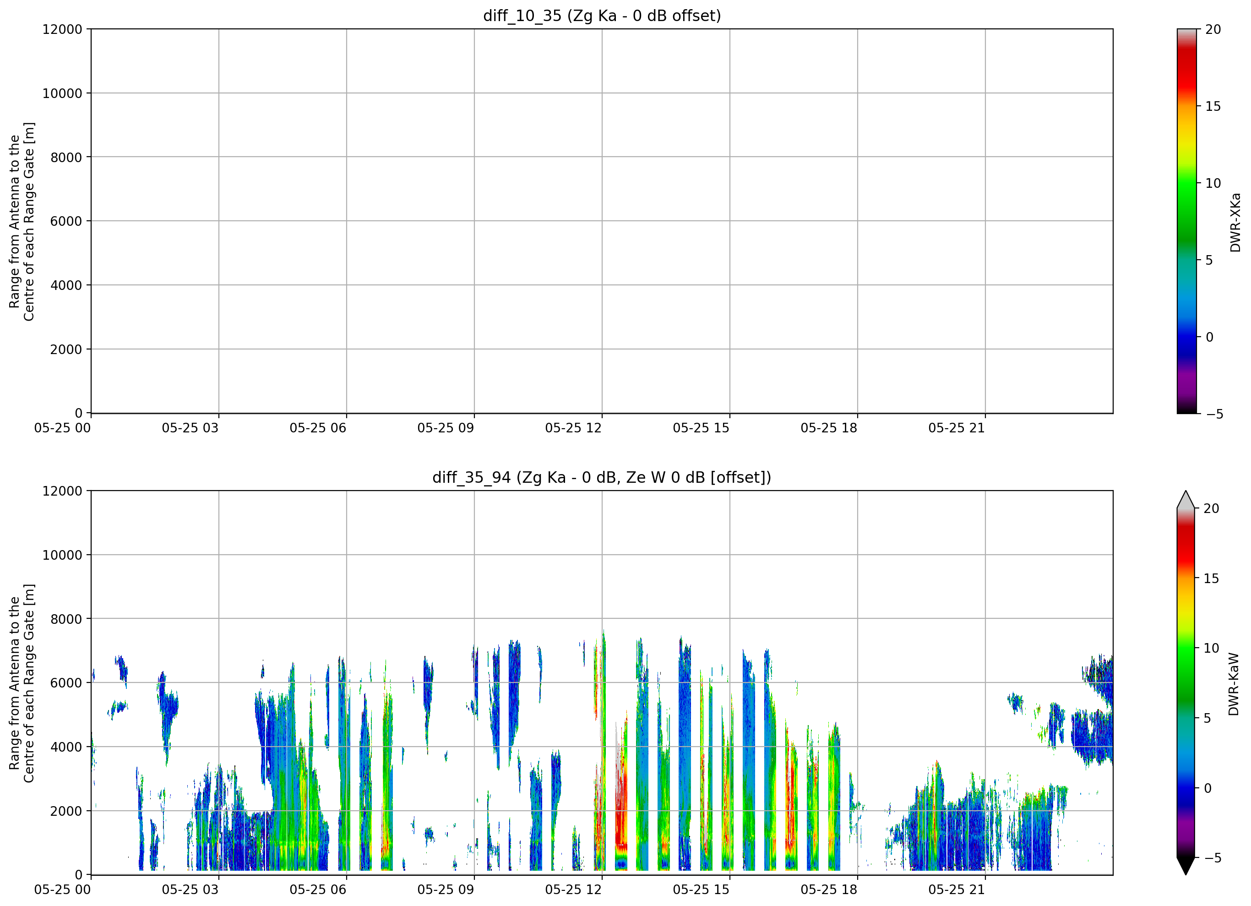Click the blue cloud patch near 22:00 at 4000 m
This screenshot has width=1251, height=906.
pos(1092,736)
